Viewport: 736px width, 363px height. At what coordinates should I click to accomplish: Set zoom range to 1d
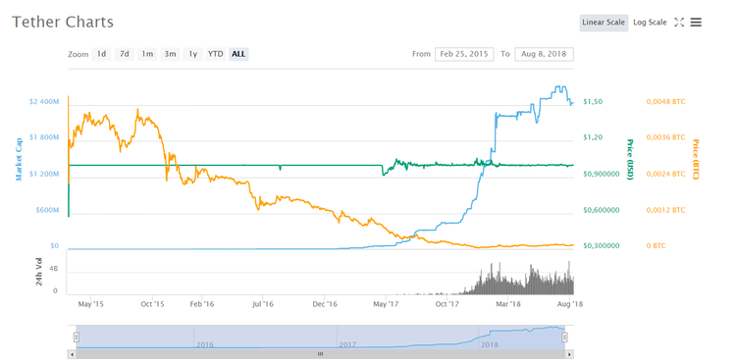point(101,54)
